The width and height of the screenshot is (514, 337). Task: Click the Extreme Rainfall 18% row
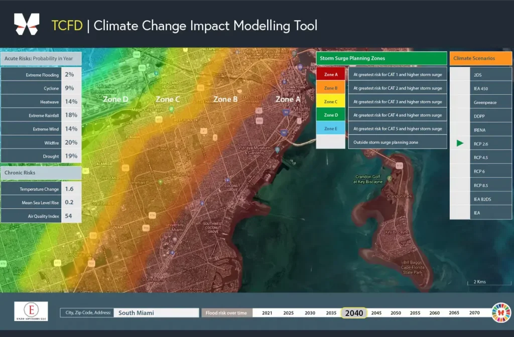[x=41, y=115]
